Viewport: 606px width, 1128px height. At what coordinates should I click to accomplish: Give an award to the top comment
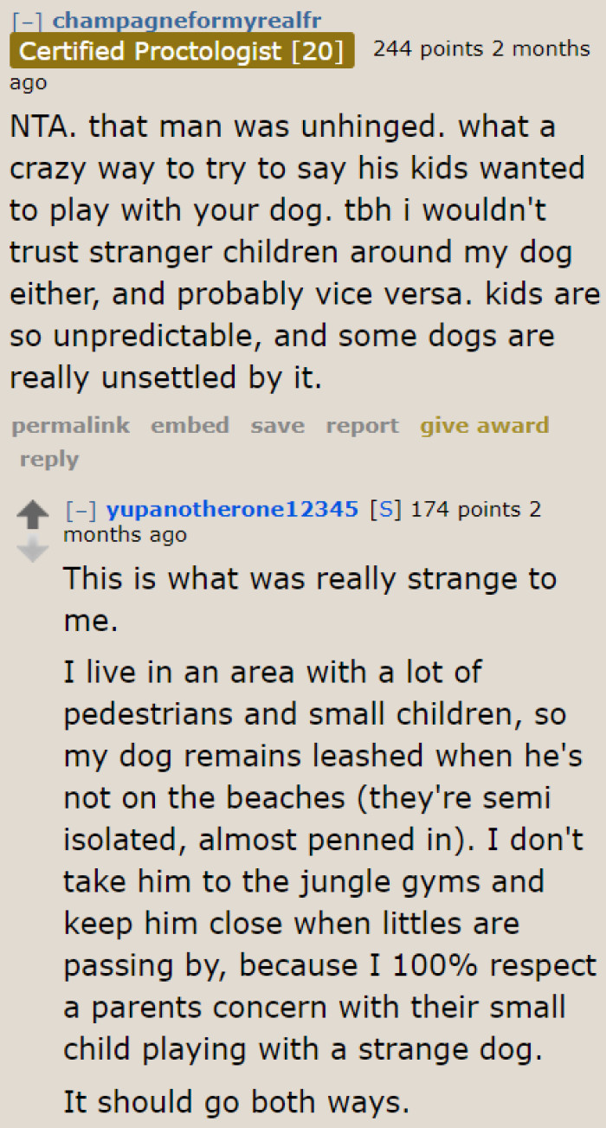click(x=484, y=425)
